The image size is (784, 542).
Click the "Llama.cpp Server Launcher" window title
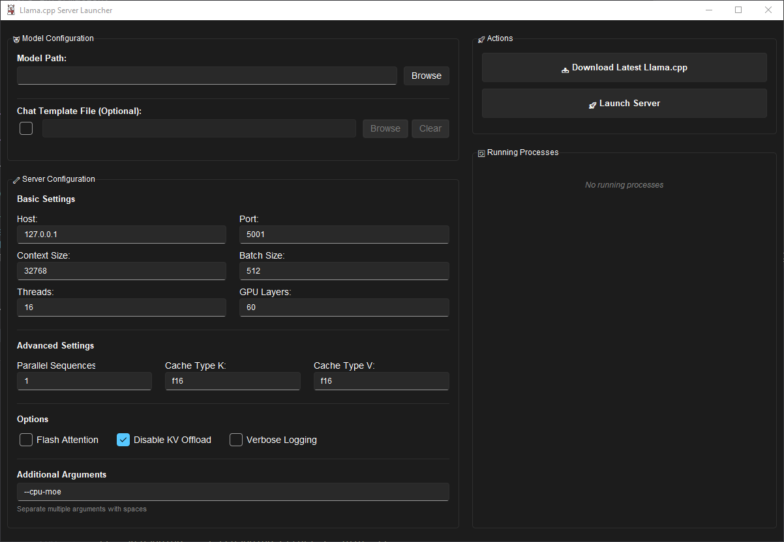pyautogui.click(x=66, y=10)
